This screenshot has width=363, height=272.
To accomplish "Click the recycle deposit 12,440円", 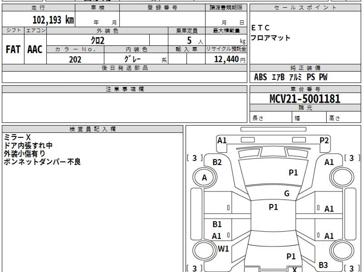I will point(230,59).
